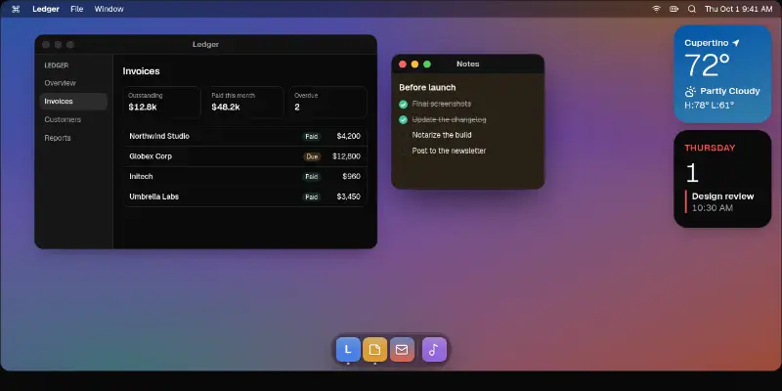Click the menu bar date and time
The width and height of the screenshot is (782, 391).
(x=738, y=9)
